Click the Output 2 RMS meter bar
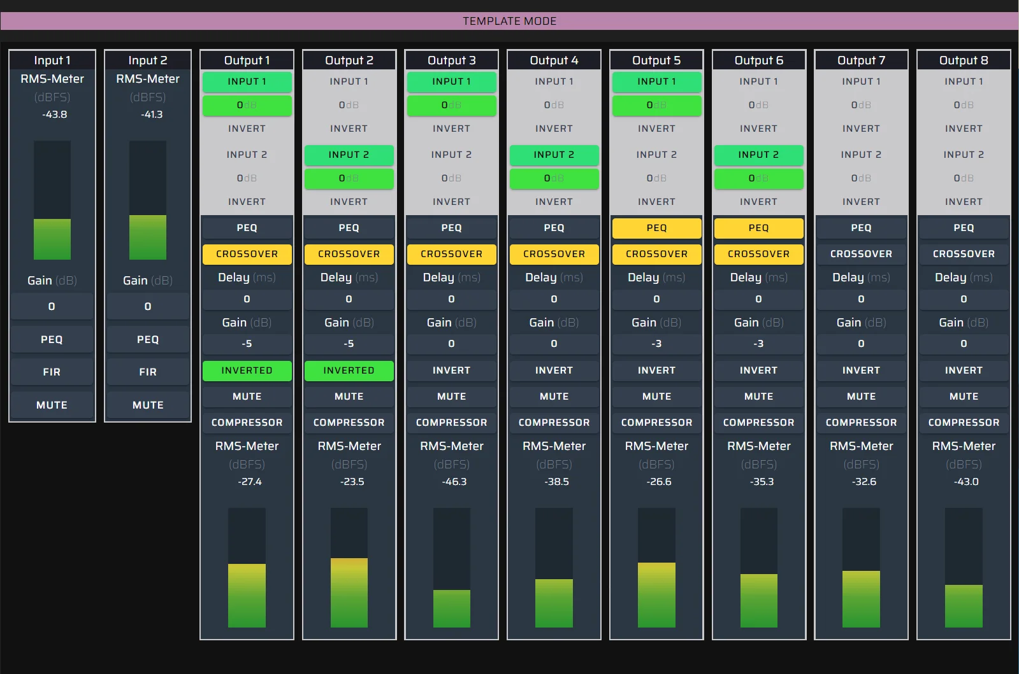The height and width of the screenshot is (674, 1019). pos(349,568)
